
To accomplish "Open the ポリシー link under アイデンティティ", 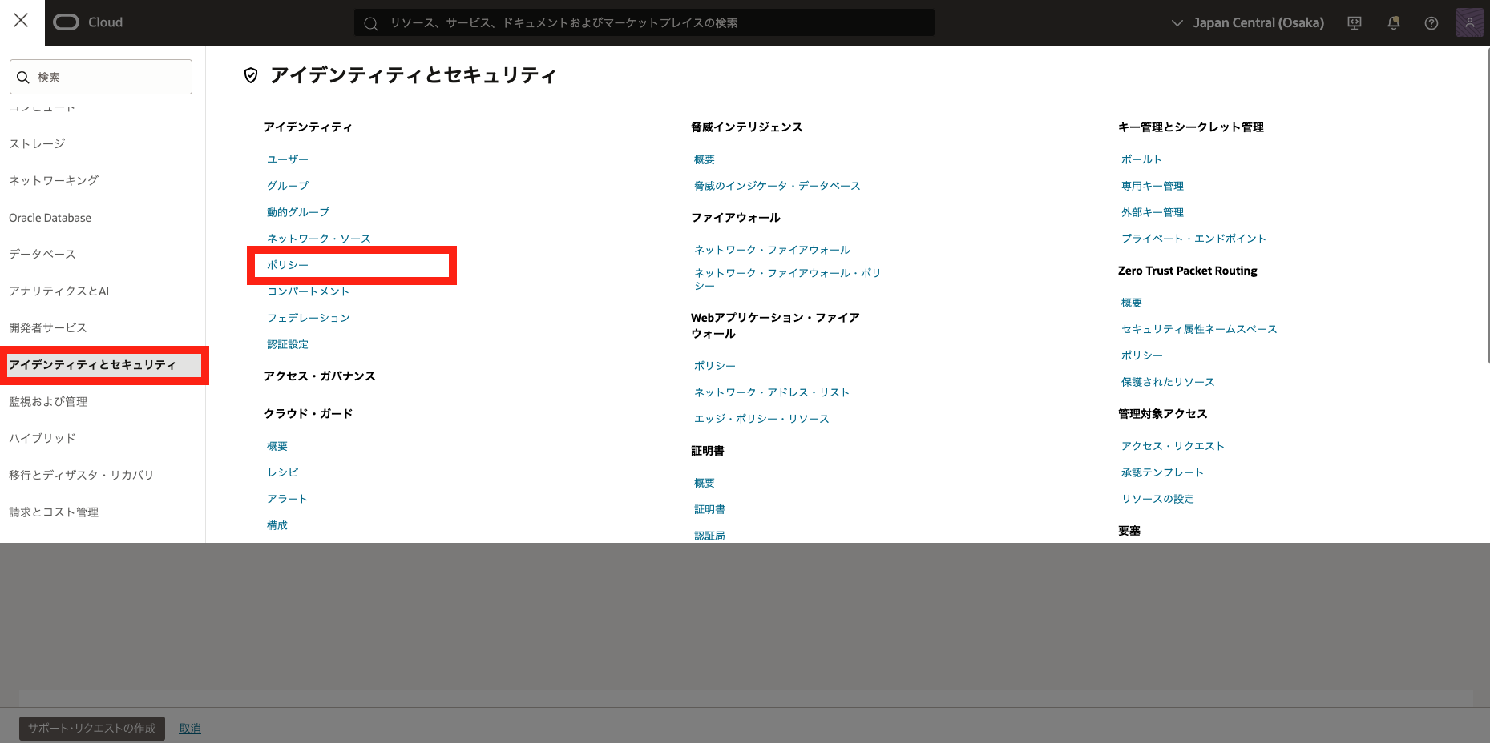I will (288, 265).
